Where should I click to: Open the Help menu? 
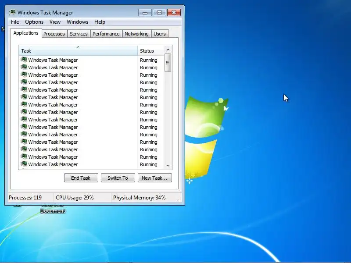pyautogui.click(x=100, y=22)
